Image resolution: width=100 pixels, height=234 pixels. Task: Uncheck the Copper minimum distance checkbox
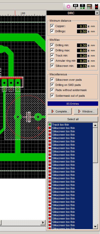click(x=52, y=26)
